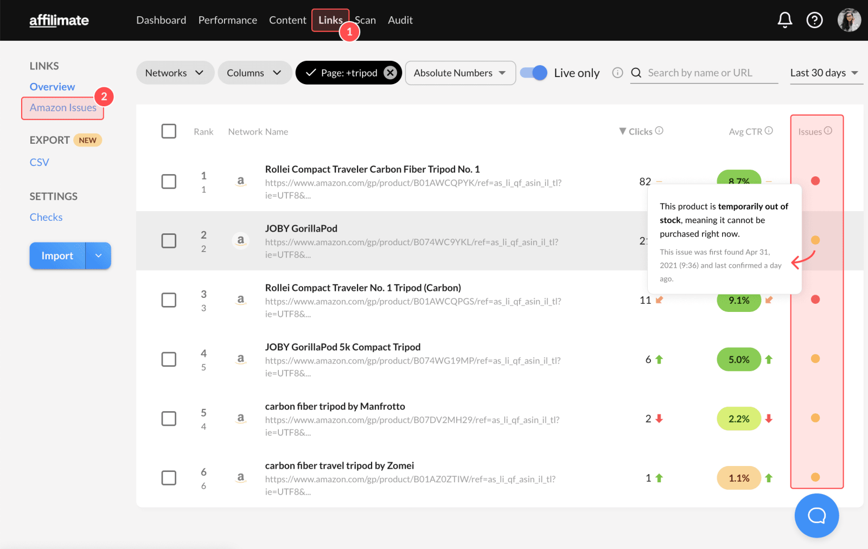
Task: Click the 2.2% CTR badge
Action: click(739, 419)
